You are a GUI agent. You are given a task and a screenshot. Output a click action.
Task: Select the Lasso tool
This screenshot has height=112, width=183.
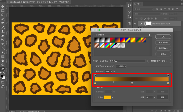point(2,15)
